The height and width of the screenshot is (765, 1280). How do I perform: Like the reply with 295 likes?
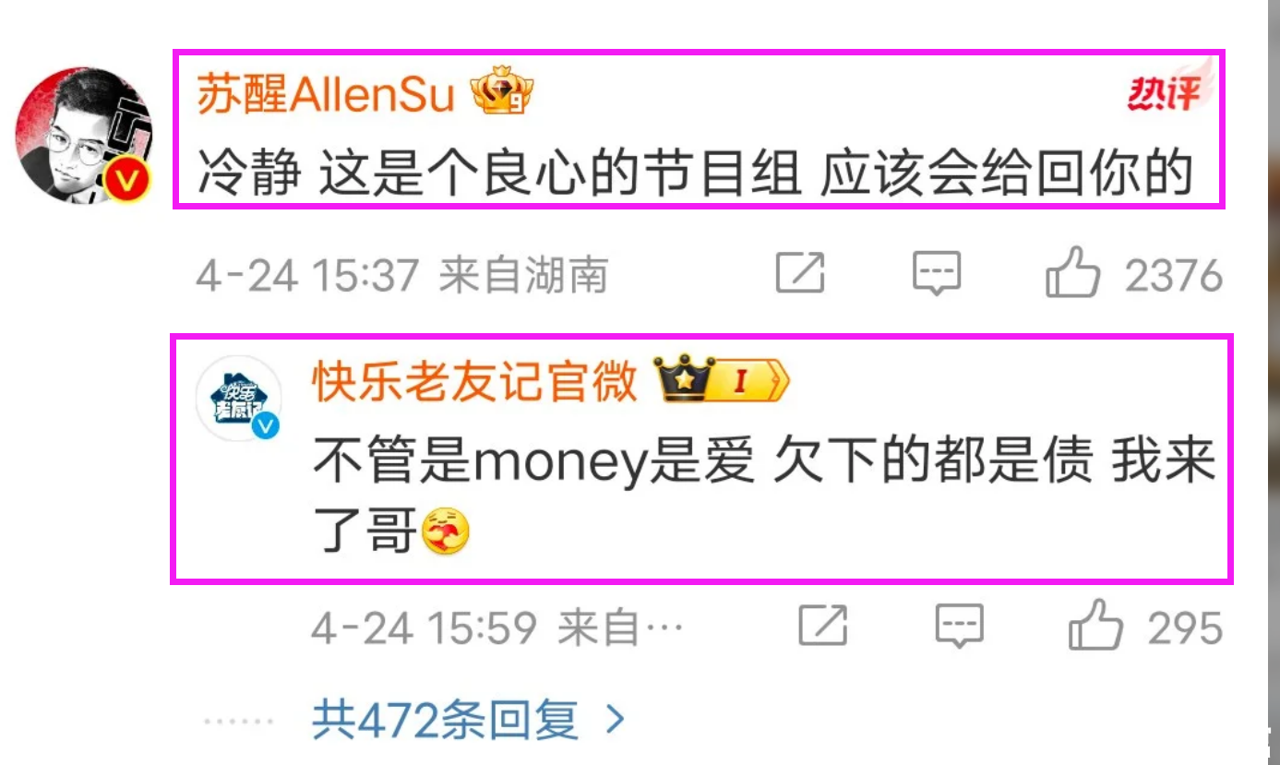(1095, 626)
